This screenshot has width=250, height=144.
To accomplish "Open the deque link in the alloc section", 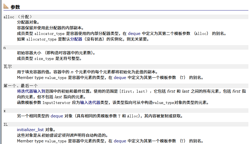I will click(x=134, y=34).
